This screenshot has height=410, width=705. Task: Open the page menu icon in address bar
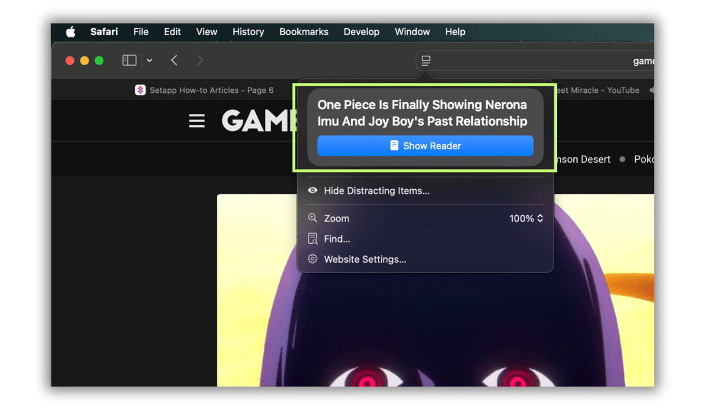pyautogui.click(x=427, y=61)
